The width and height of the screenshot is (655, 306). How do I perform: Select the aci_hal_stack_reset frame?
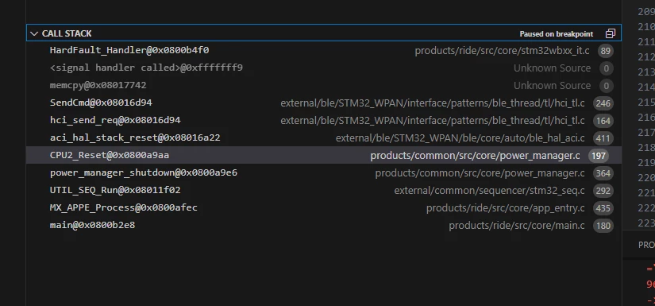coord(323,138)
